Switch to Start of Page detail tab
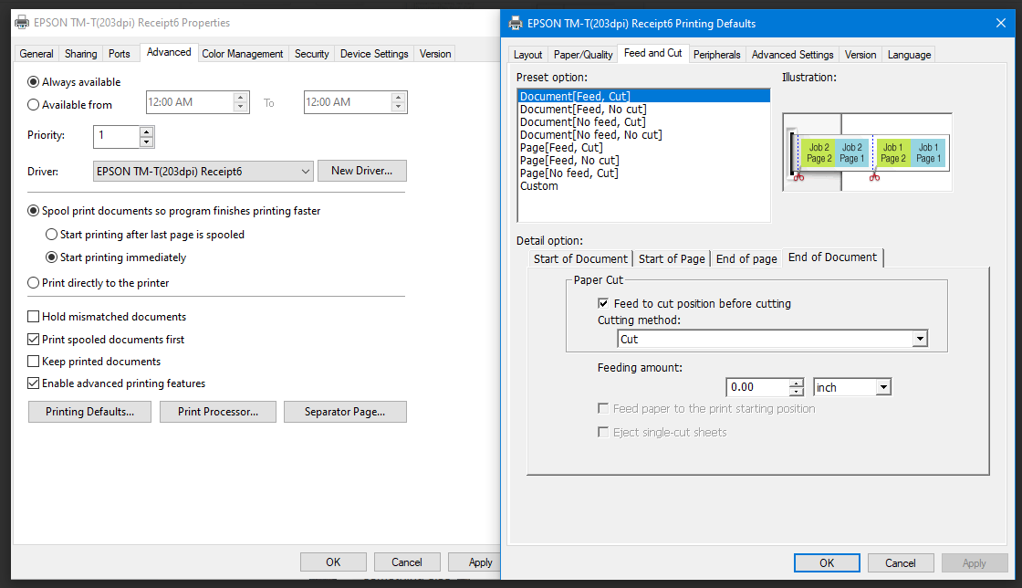Viewport: 1022px width, 588px height. coord(672,258)
